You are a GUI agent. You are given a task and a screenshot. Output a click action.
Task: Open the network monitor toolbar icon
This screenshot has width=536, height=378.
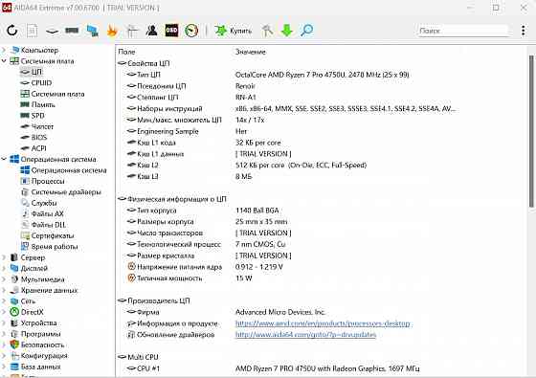pos(92,31)
